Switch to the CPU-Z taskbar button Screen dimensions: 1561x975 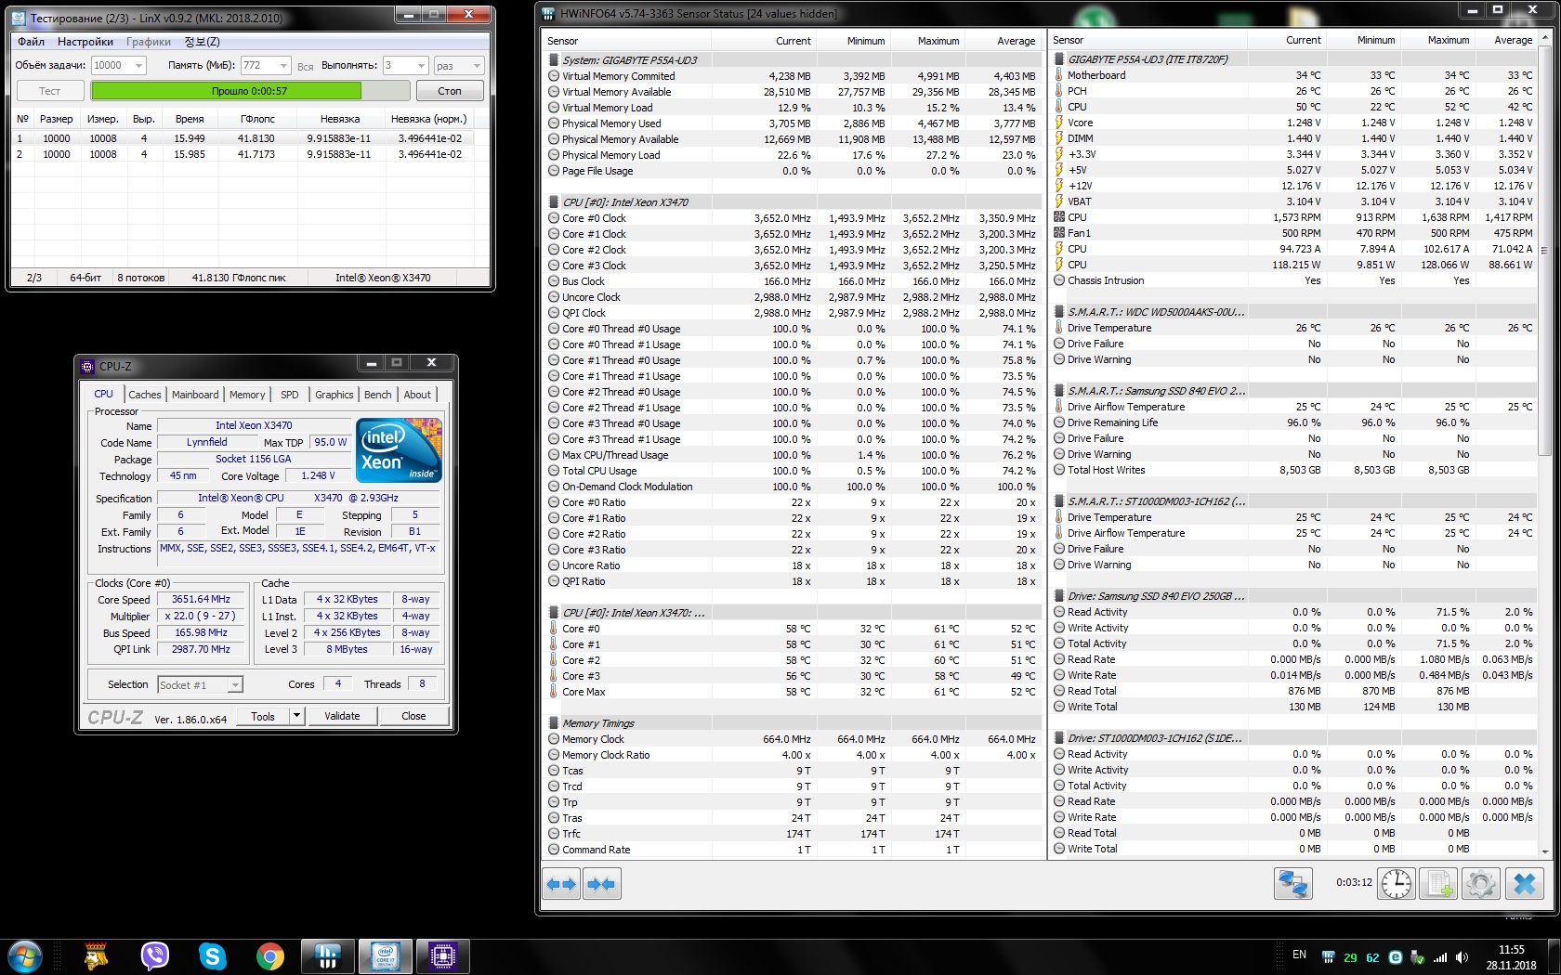click(x=443, y=956)
